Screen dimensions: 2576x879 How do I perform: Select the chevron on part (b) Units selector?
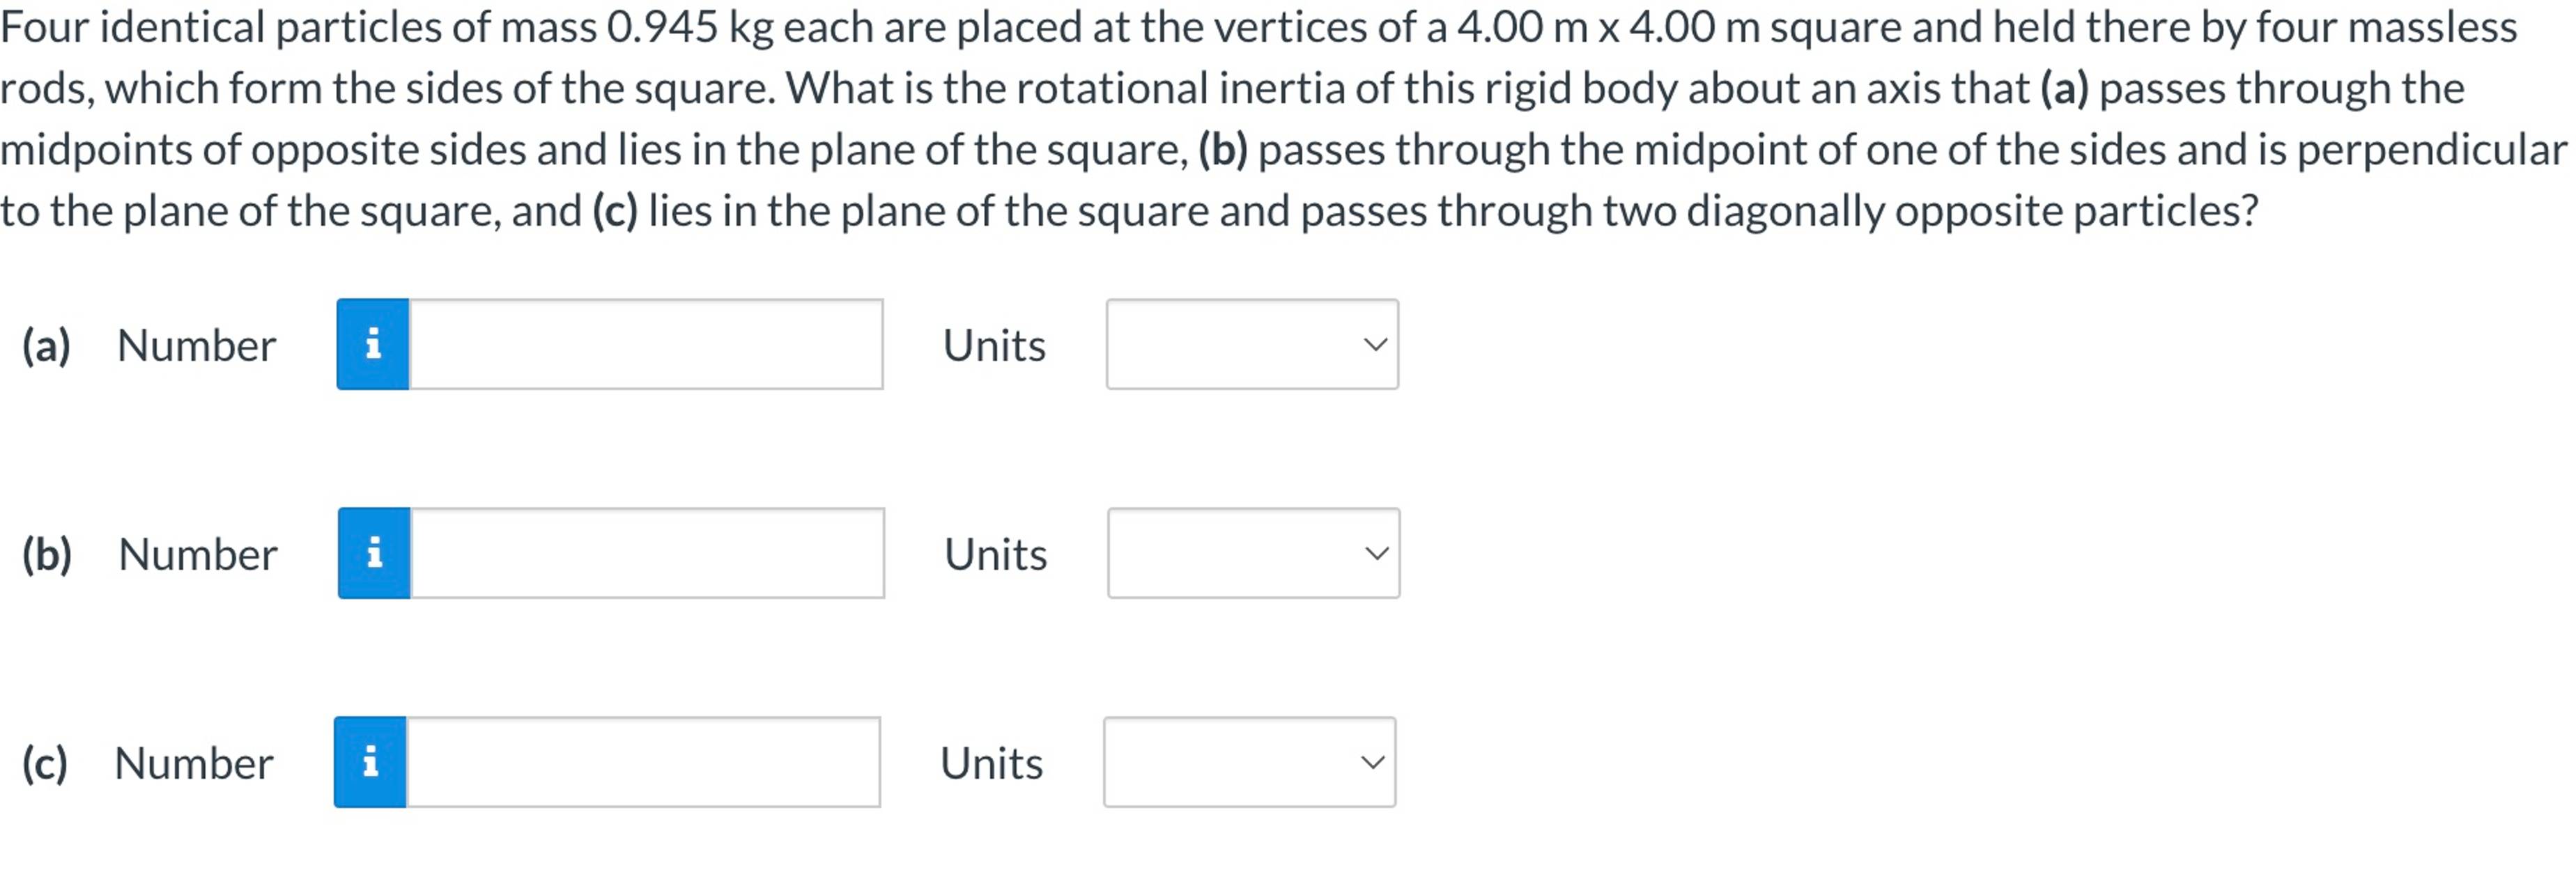(x=1377, y=553)
